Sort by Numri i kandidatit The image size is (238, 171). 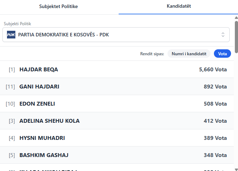[x=189, y=54]
